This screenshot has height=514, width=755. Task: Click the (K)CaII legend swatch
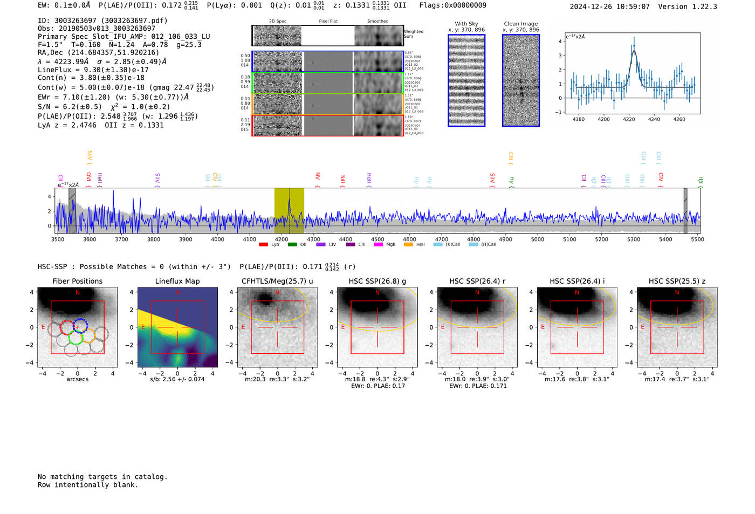coord(438,244)
